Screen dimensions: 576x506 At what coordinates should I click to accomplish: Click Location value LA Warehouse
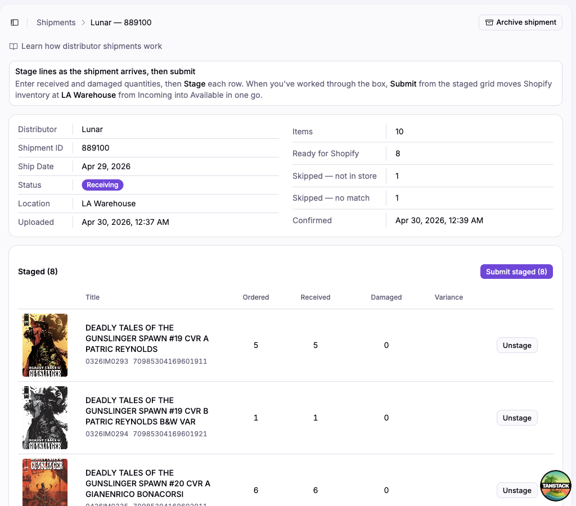109,204
